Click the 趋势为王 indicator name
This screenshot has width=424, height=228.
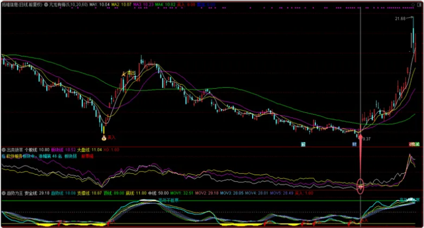(x=15, y=193)
